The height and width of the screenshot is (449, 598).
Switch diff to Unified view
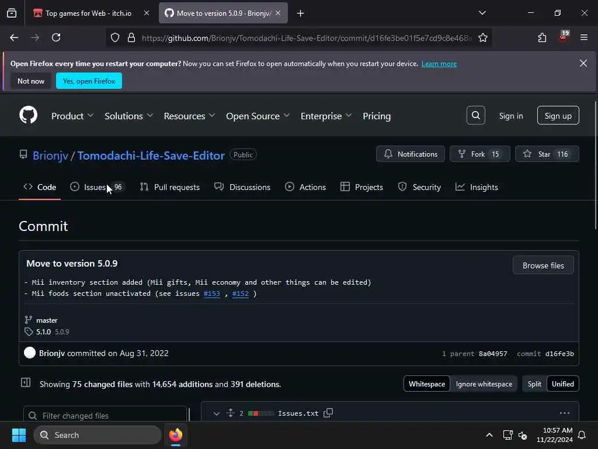(x=562, y=384)
